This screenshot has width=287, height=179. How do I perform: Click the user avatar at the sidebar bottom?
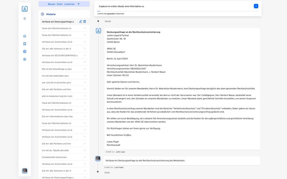point(25,171)
